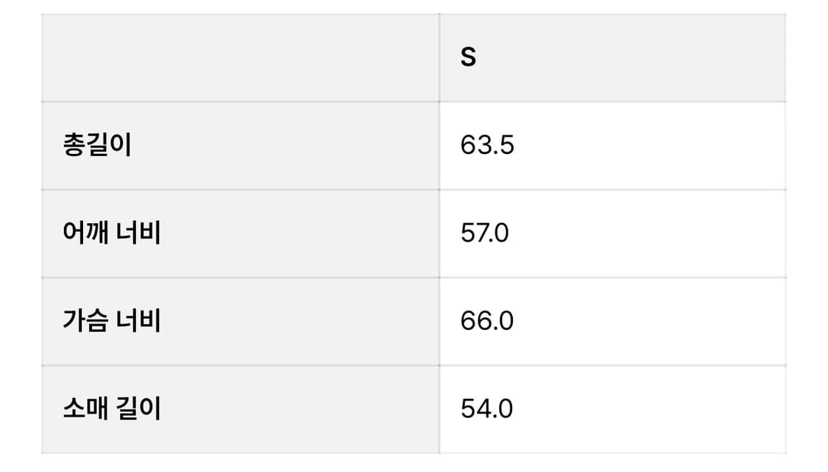Choose the measurement cell reading 54.0
Viewport: 828px width, 472px height.
tap(486, 408)
